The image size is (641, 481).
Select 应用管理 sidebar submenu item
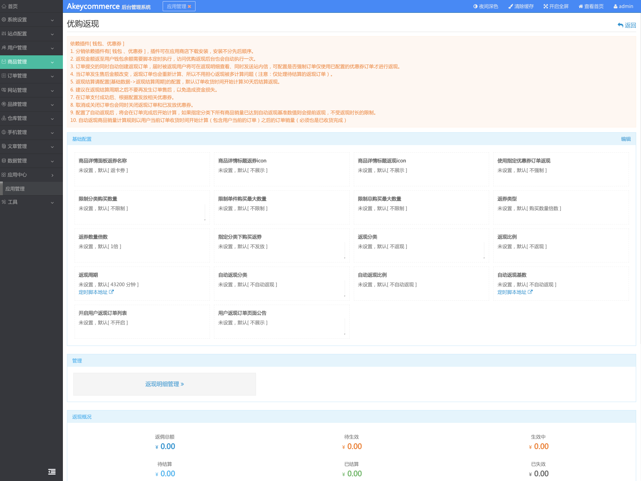point(31,189)
